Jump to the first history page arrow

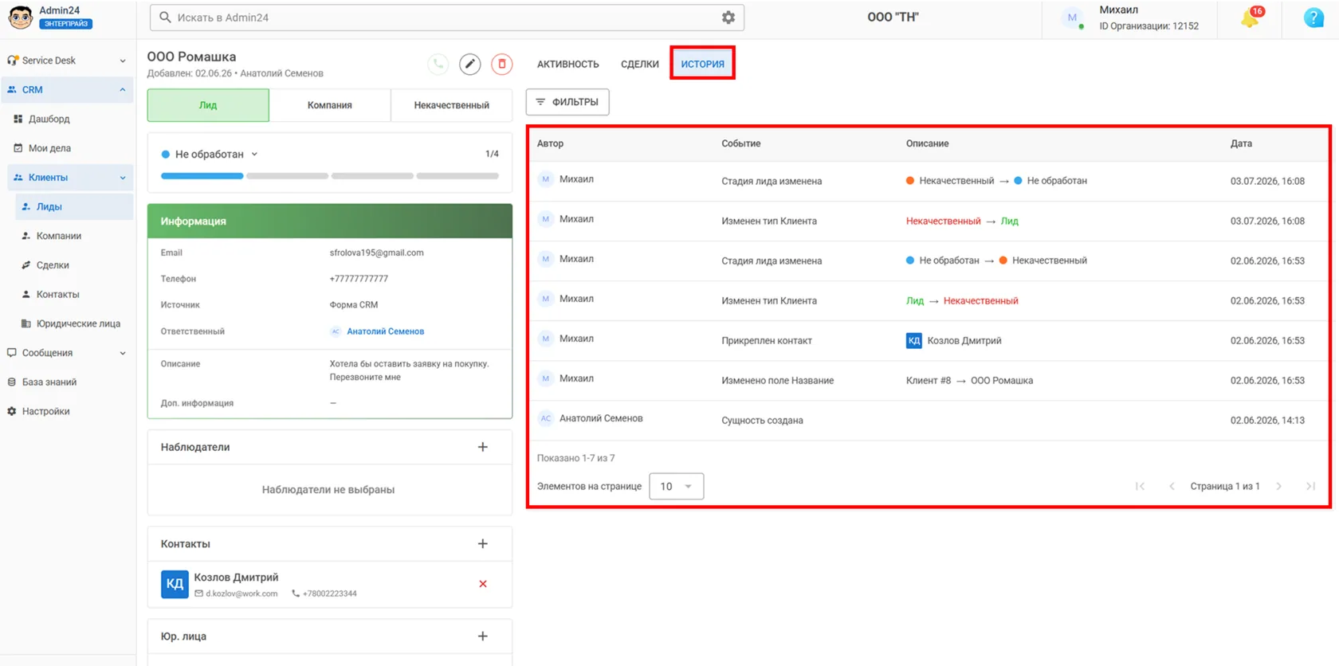click(1140, 486)
